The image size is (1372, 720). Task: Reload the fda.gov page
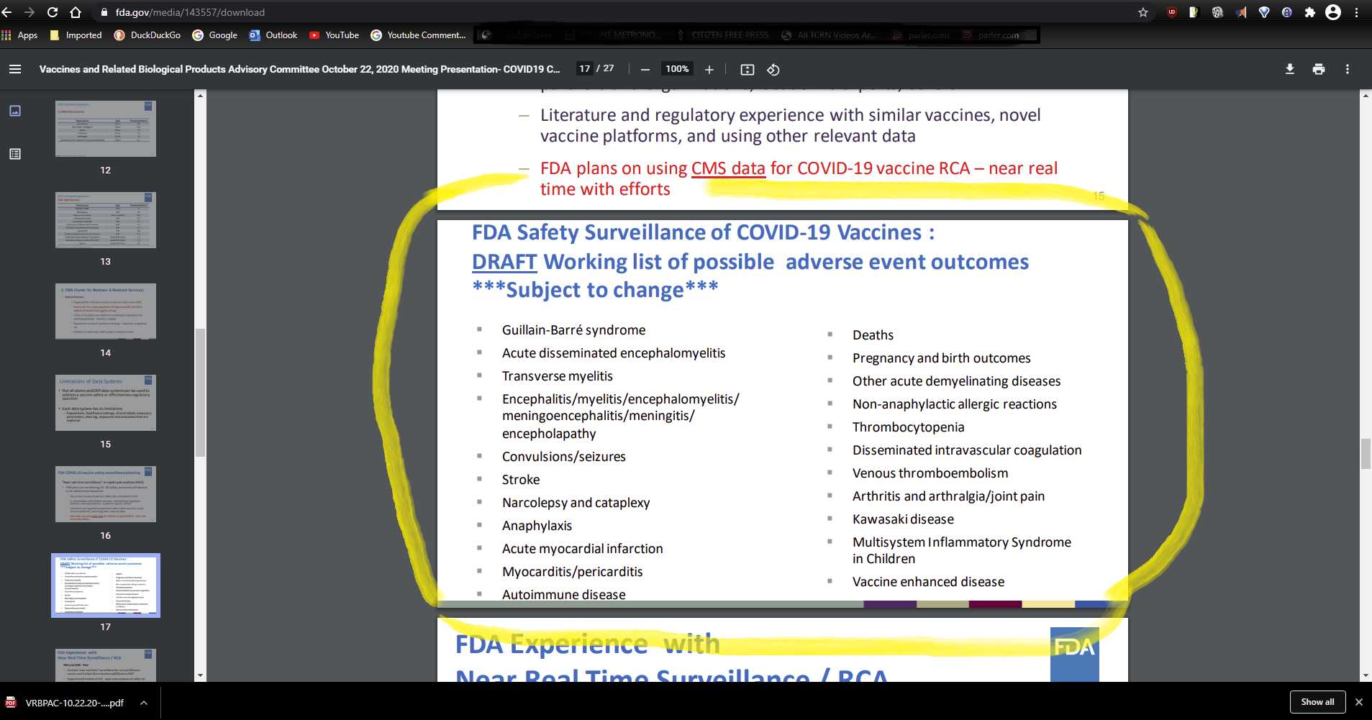click(x=53, y=12)
